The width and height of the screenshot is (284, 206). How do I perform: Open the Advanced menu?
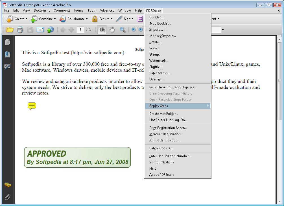coord(107,10)
